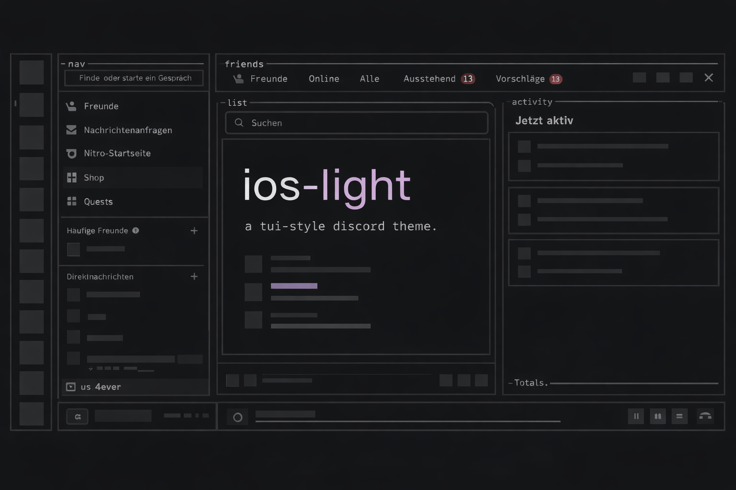Open the Shop icon in the nav
Image resolution: width=736 pixels, height=490 pixels.
[72, 178]
